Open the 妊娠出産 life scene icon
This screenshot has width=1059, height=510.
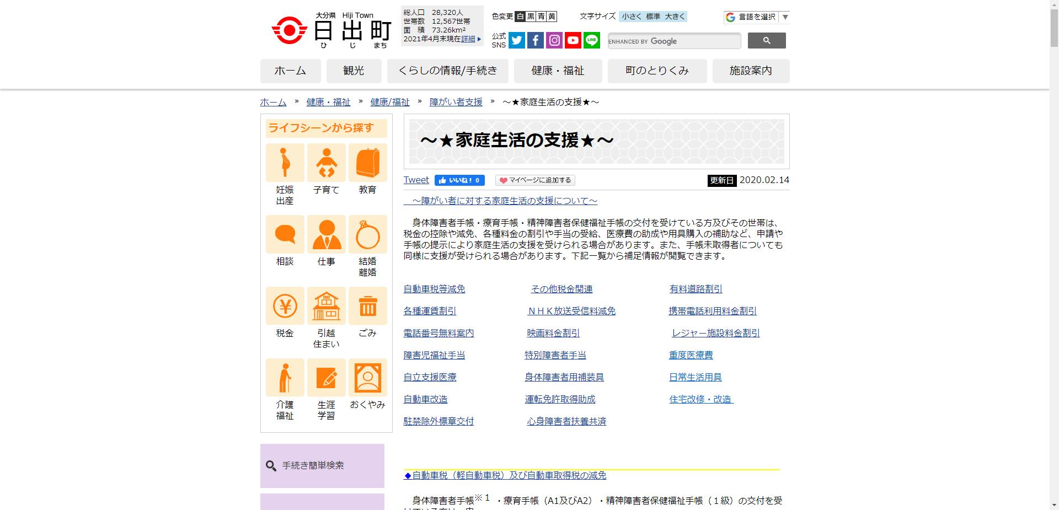pyautogui.click(x=284, y=163)
